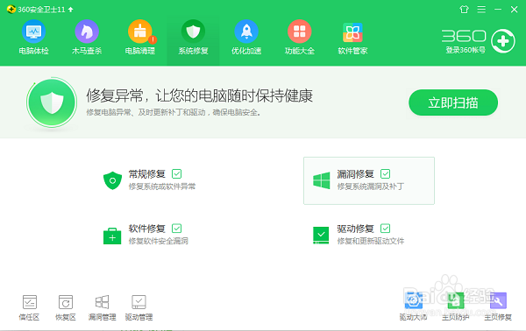Click 修复系统漏洞及补丁 description
526x331 pixels.
(x=371, y=187)
